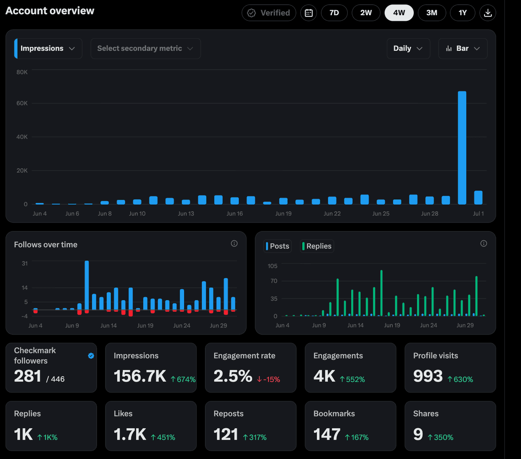Click the tallest impressions bar near Jun 30
The width and height of the screenshot is (521, 459).
pyautogui.click(x=462, y=148)
